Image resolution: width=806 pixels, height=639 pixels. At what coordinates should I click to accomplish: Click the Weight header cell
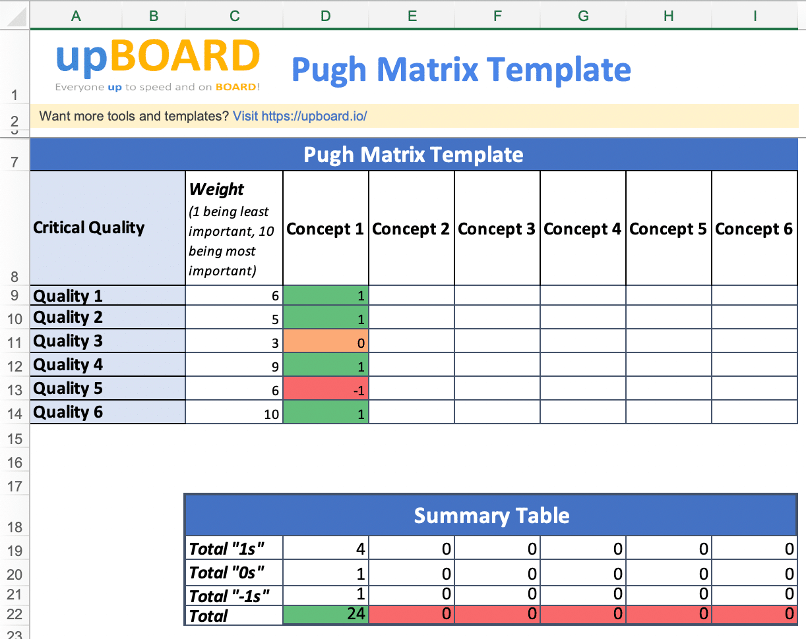coord(234,228)
